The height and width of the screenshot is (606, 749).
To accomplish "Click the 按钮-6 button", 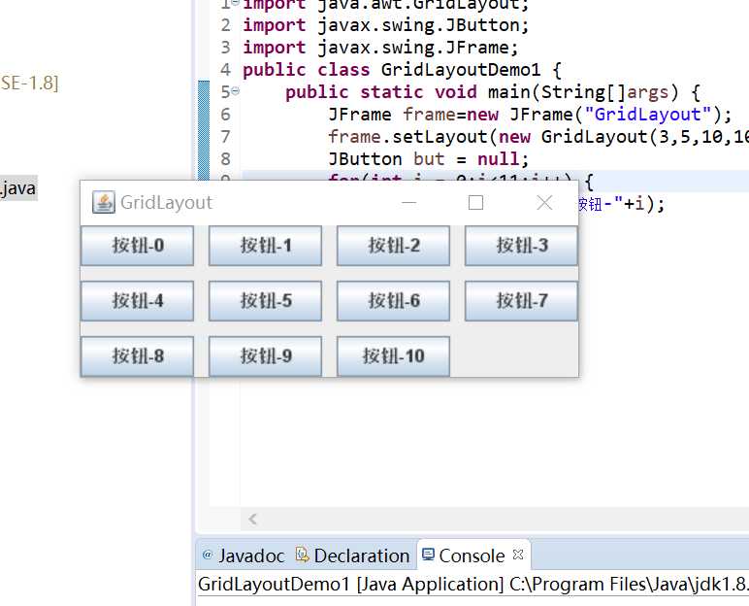I will (x=393, y=301).
